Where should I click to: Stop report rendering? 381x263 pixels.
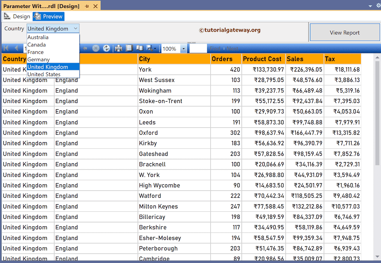click(96, 49)
